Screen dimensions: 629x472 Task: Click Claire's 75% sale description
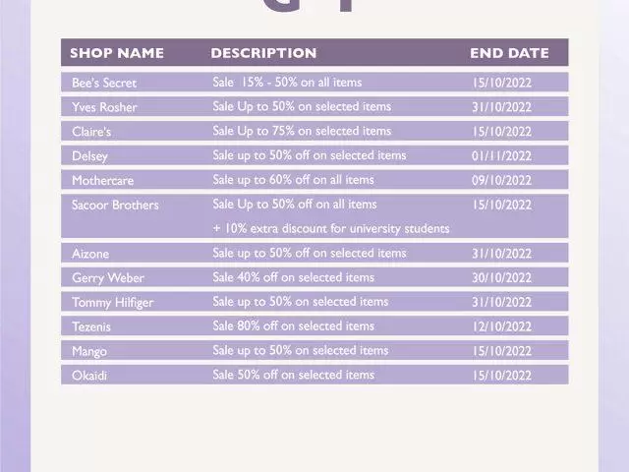click(x=302, y=131)
